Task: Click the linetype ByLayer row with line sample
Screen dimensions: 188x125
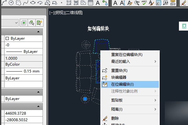Action: point(23,52)
